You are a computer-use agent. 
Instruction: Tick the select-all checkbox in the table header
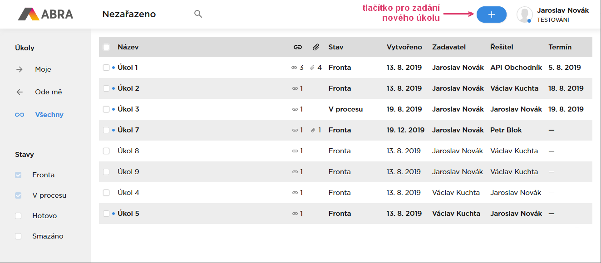(x=106, y=47)
